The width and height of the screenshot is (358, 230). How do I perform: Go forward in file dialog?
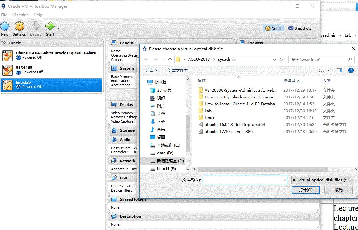155,59
